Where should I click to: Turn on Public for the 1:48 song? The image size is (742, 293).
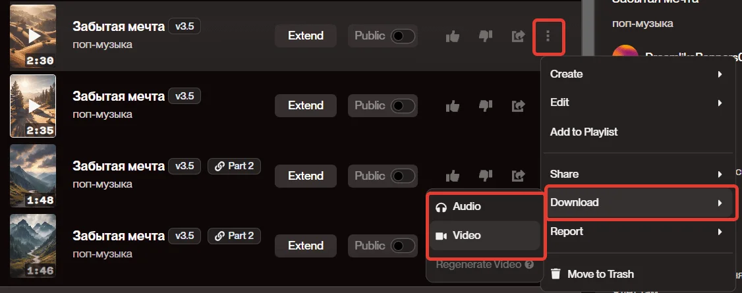point(403,176)
